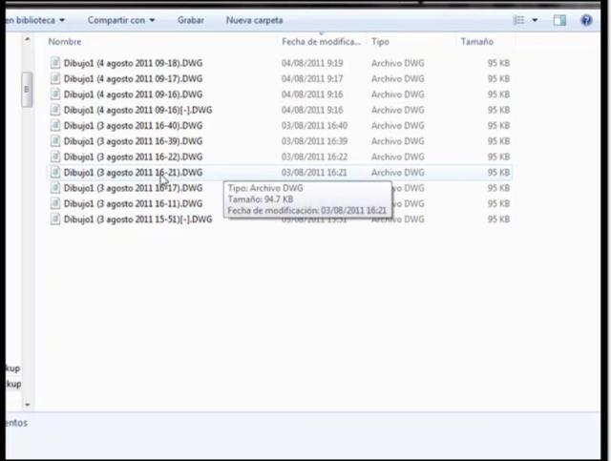Click the date 04/08/2011 9:17

[x=312, y=78]
